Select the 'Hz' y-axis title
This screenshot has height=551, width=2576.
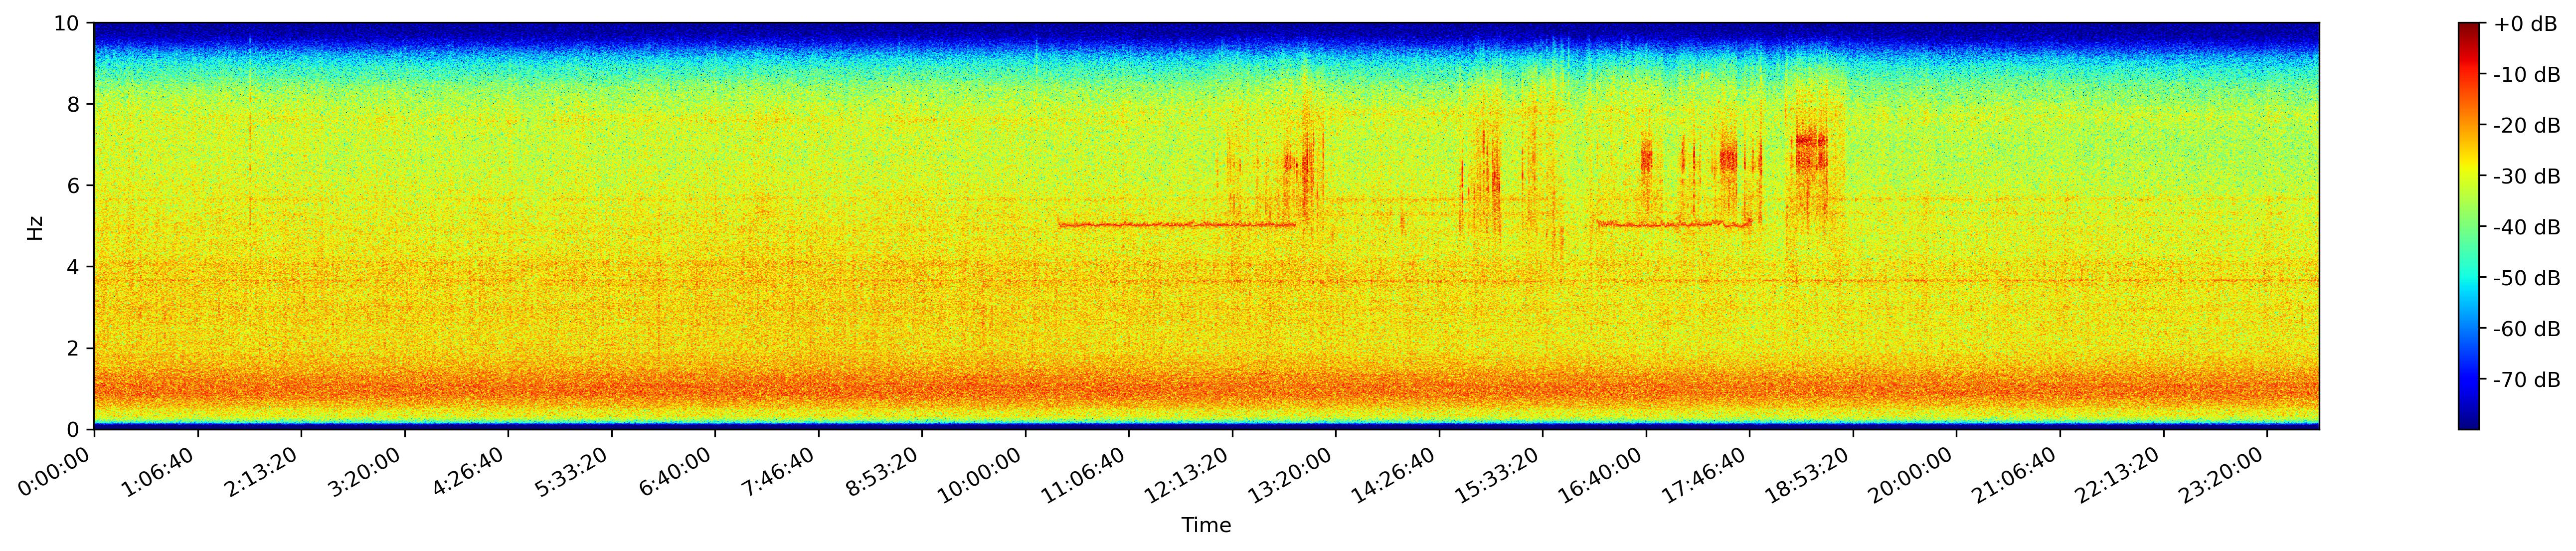pos(35,227)
